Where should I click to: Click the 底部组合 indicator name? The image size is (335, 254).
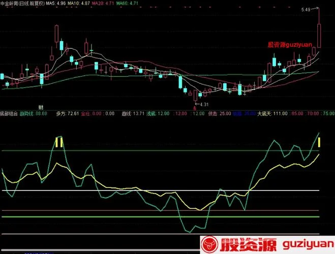coord(9,114)
